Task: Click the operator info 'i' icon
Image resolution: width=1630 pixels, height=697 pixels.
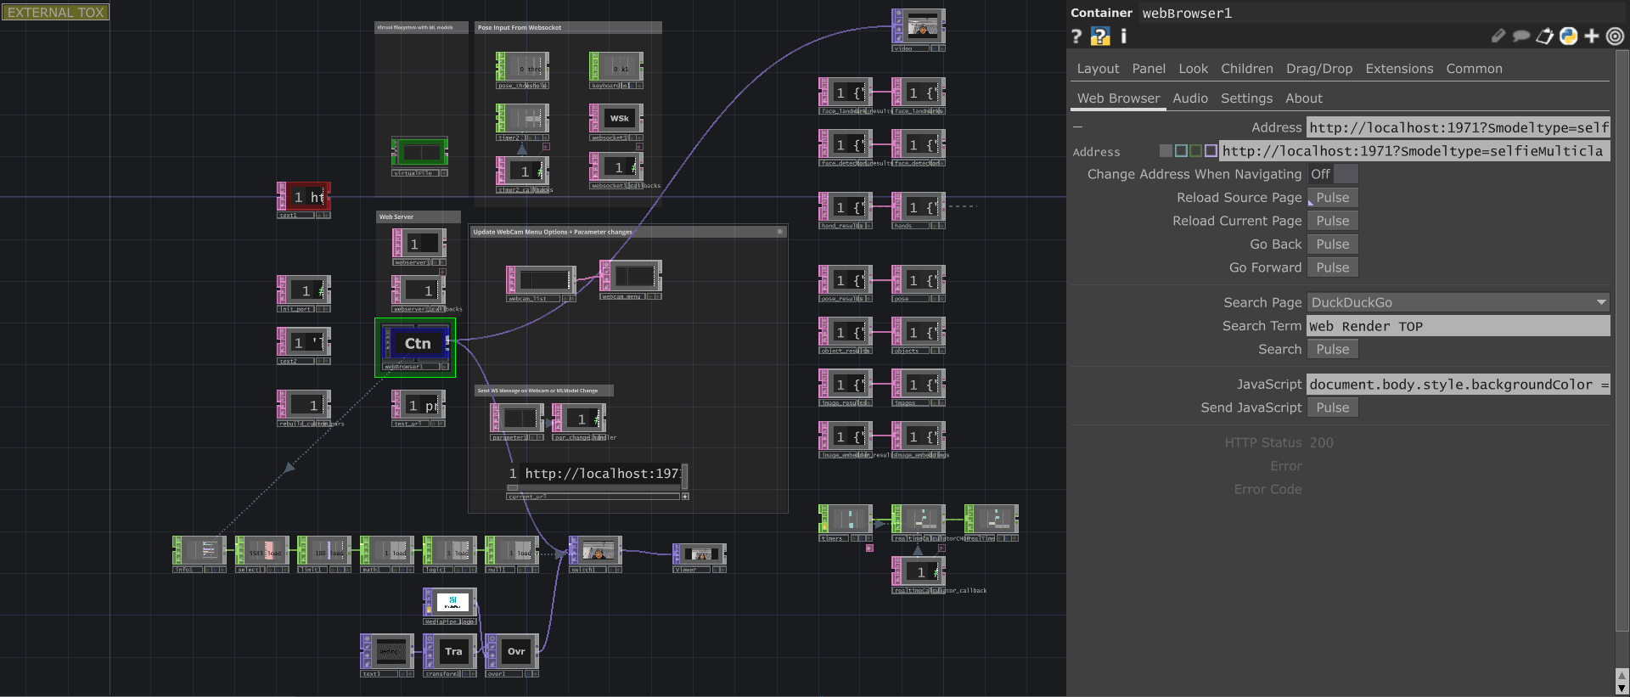Action: (1123, 36)
